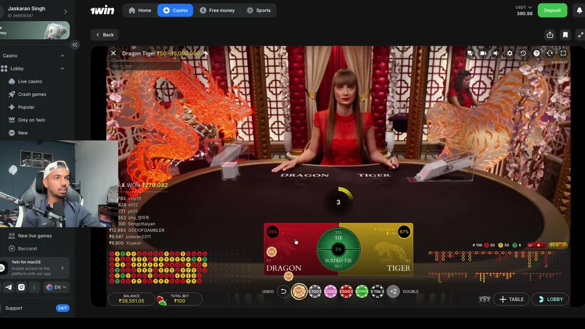This screenshot has width=585, height=329.
Task: Open game settings gear icon
Action: click(x=510, y=53)
